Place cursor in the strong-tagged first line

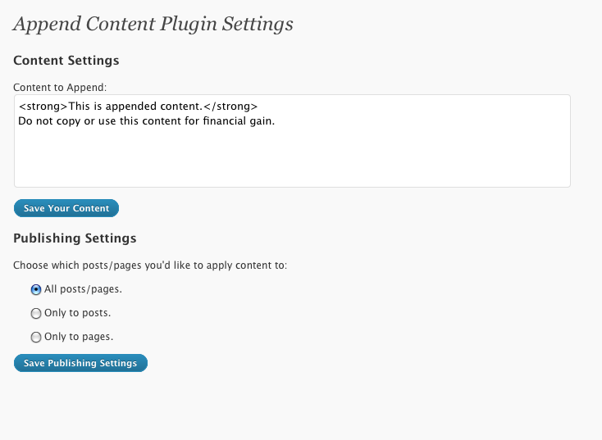click(x=139, y=107)
